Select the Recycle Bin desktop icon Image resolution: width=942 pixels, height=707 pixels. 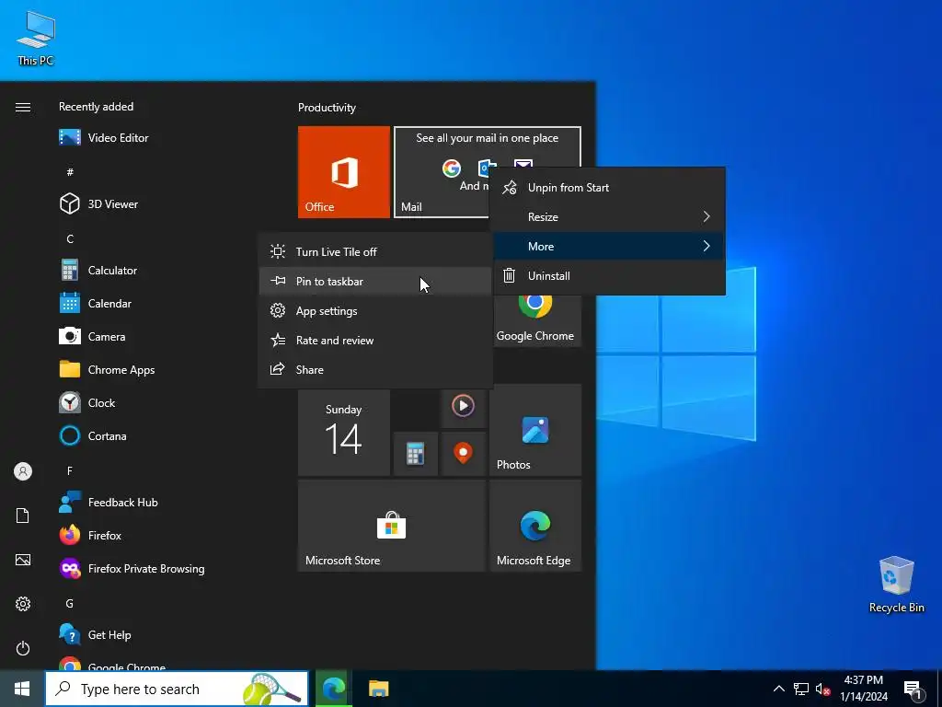pos(896,585)
